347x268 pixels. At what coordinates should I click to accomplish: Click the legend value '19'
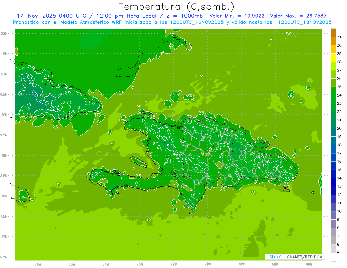pyautogui.click(x=339, y=137)
